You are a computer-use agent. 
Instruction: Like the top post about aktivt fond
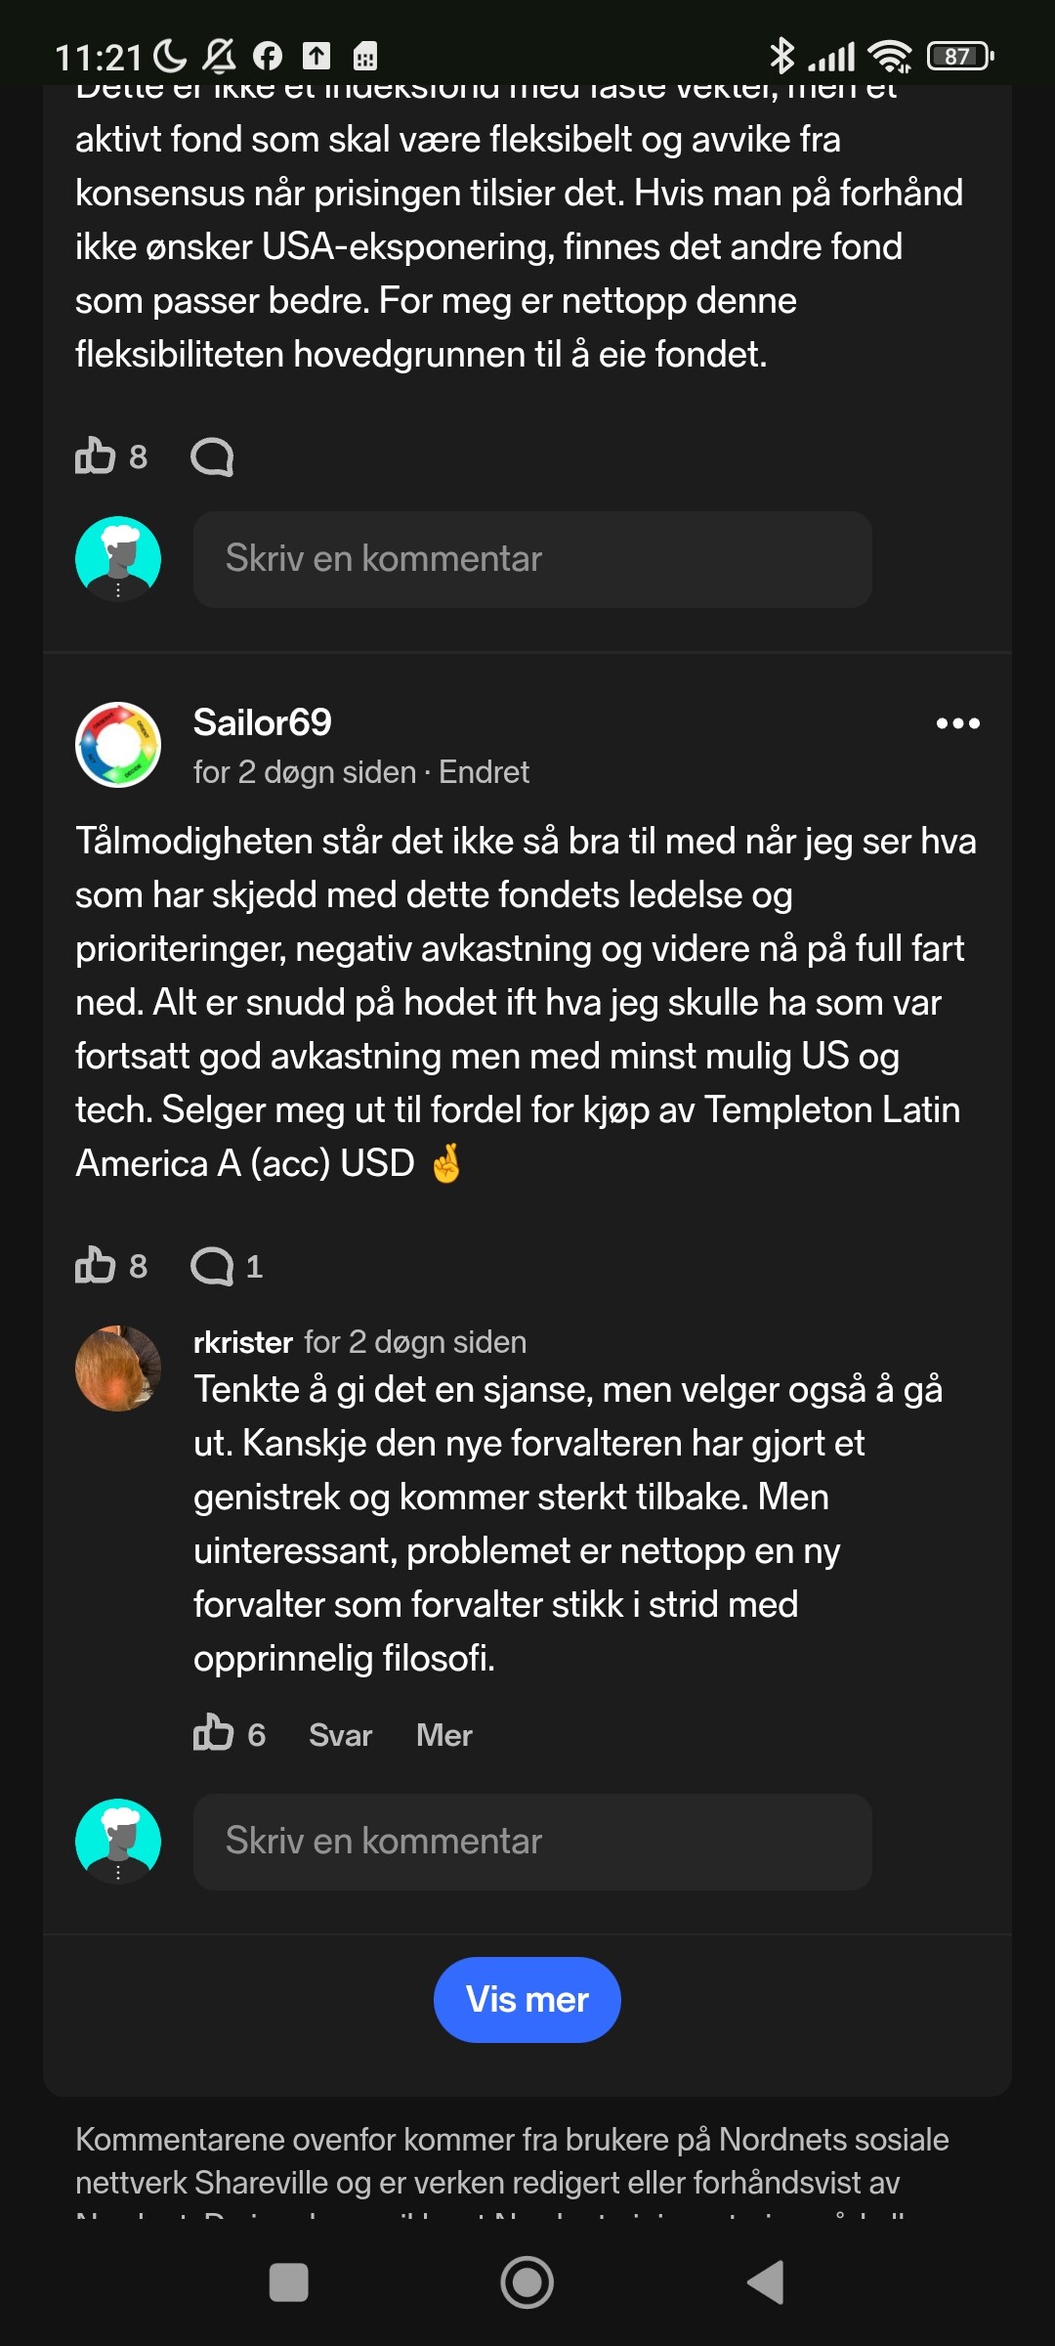coord(96,456)
